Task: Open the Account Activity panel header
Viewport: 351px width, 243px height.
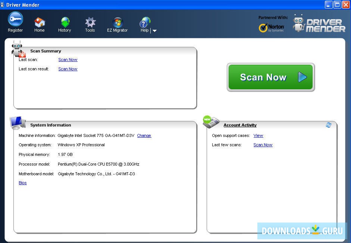Action: (240, 125)
